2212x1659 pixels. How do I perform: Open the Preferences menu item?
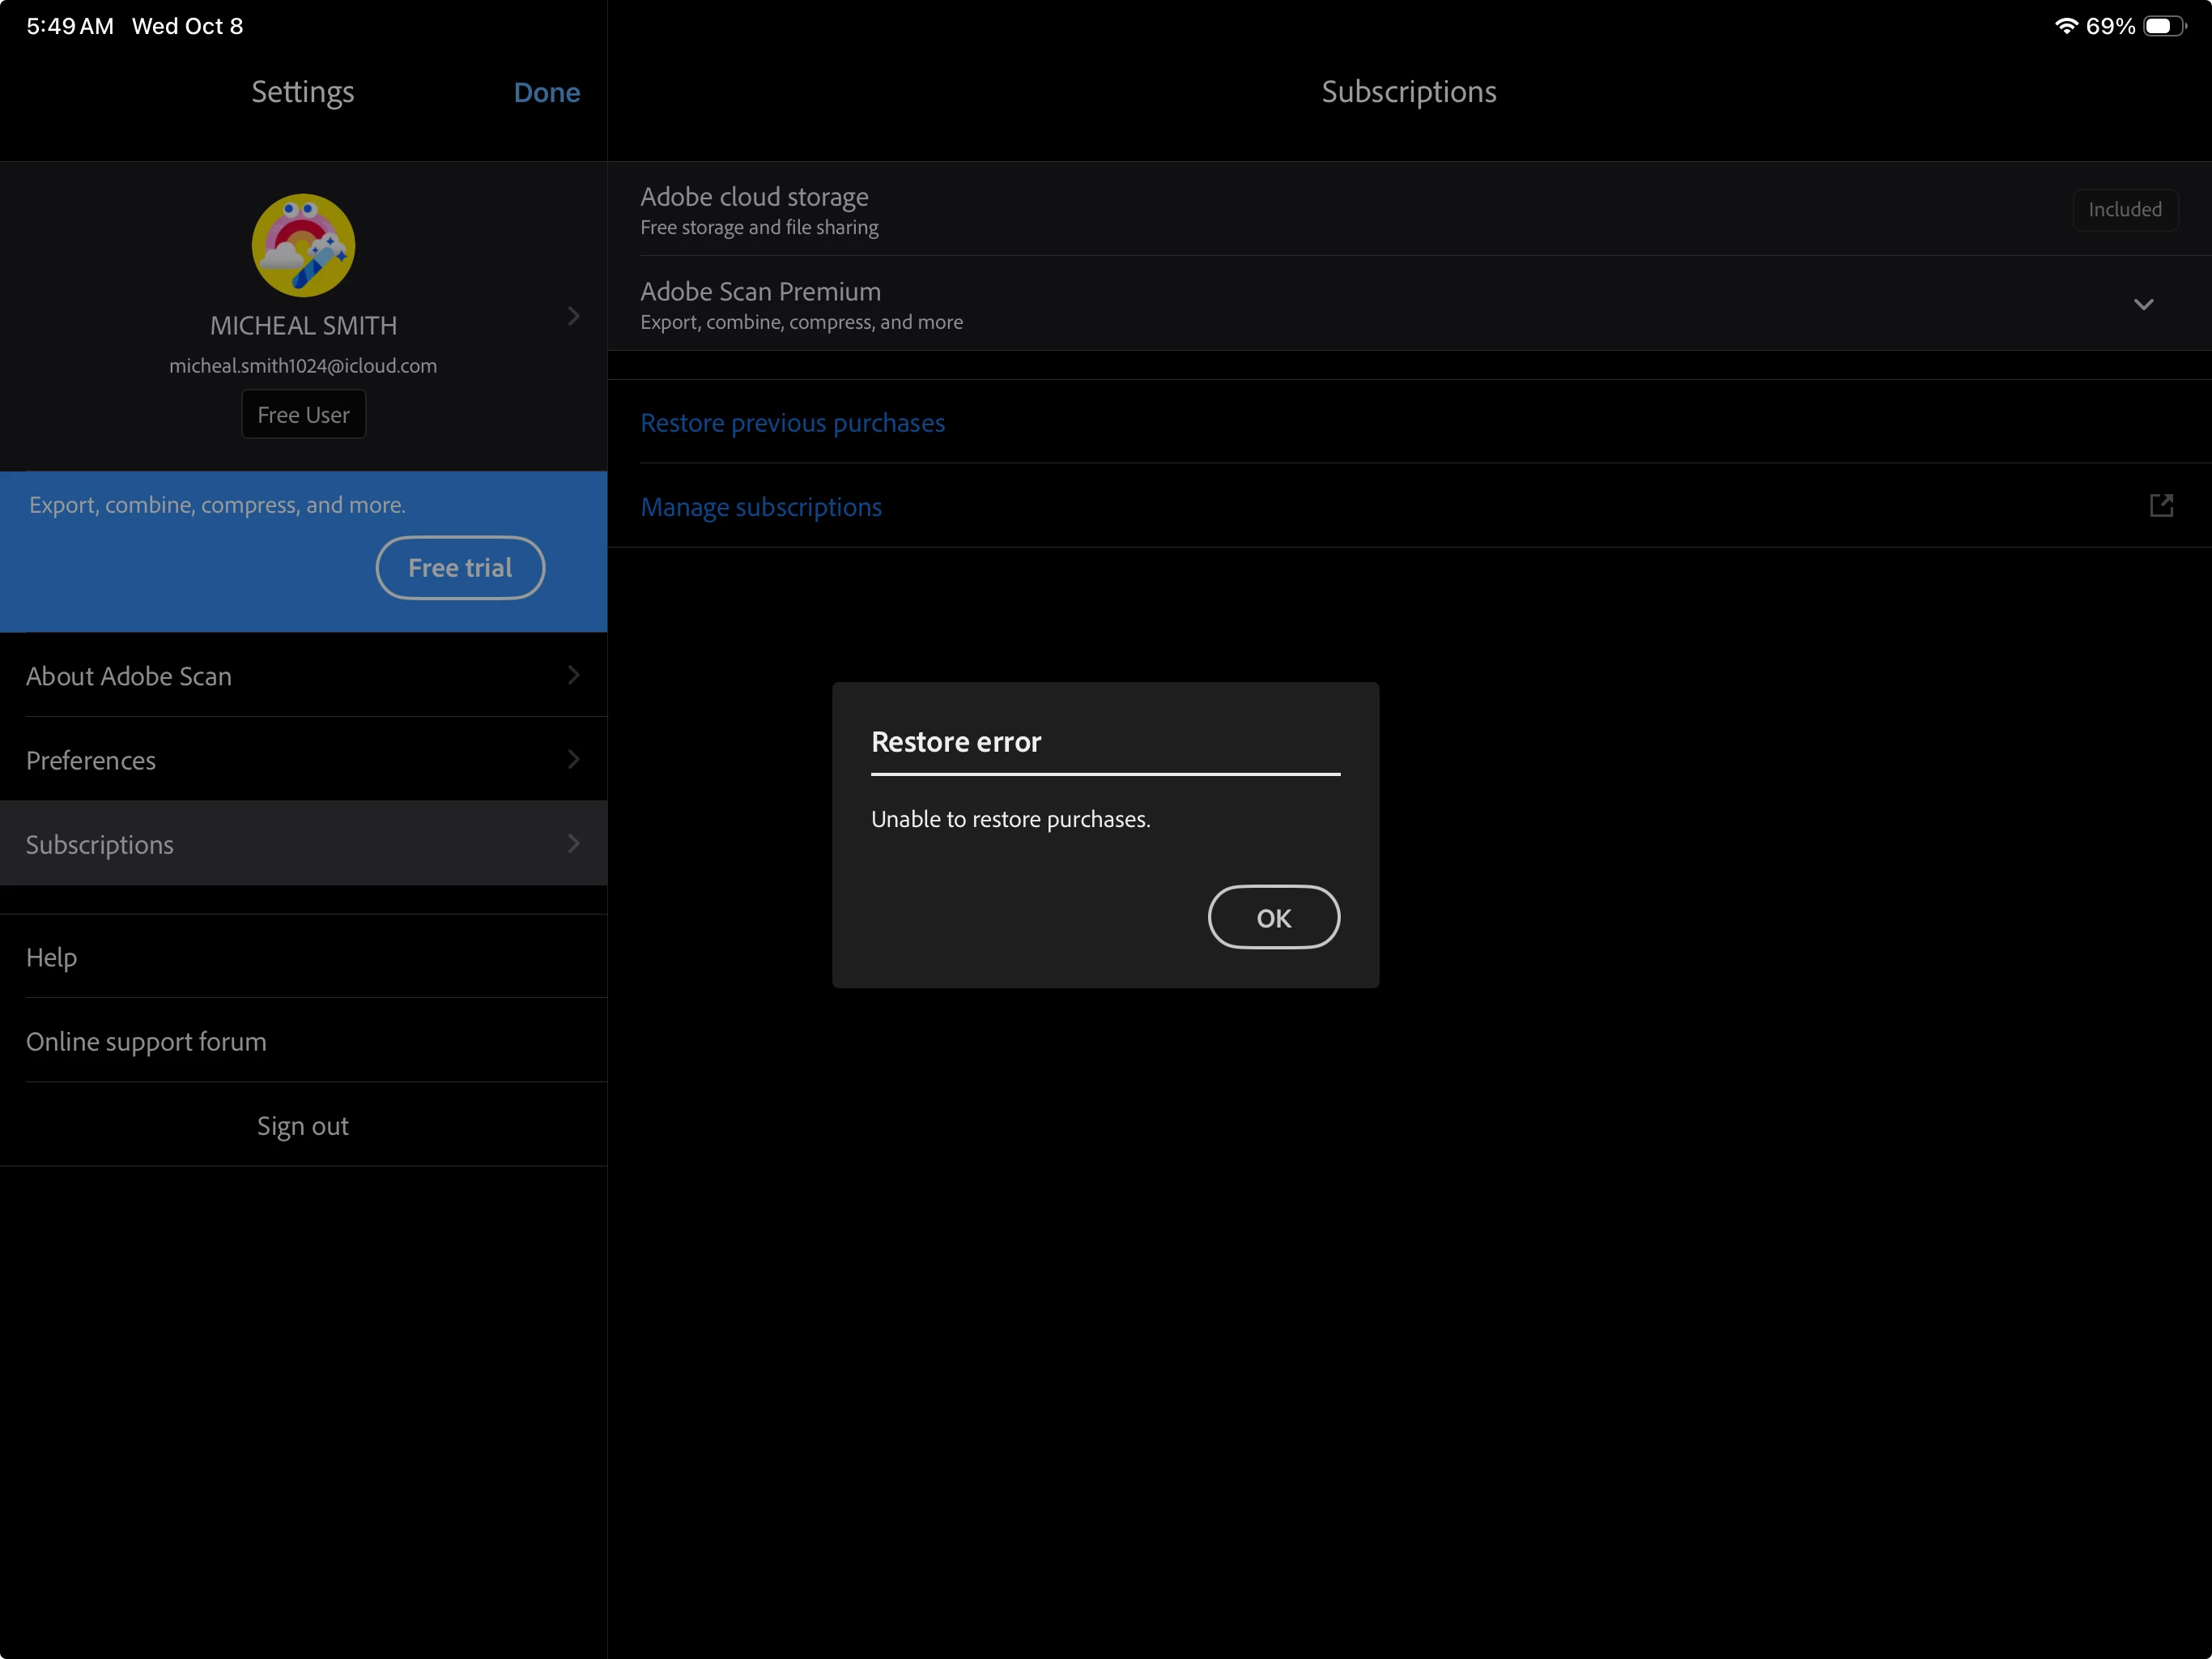(x=91, y=761)
